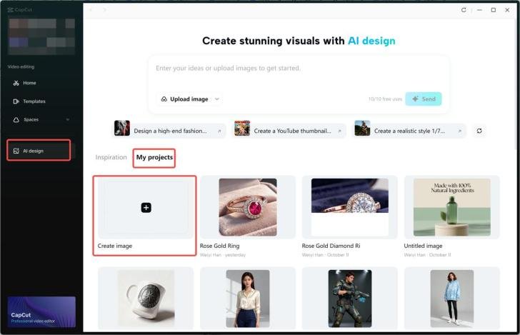Switch to the Inspiration tab
The image size is (520, 335).
pyautogui.click(x=111, y=157)
